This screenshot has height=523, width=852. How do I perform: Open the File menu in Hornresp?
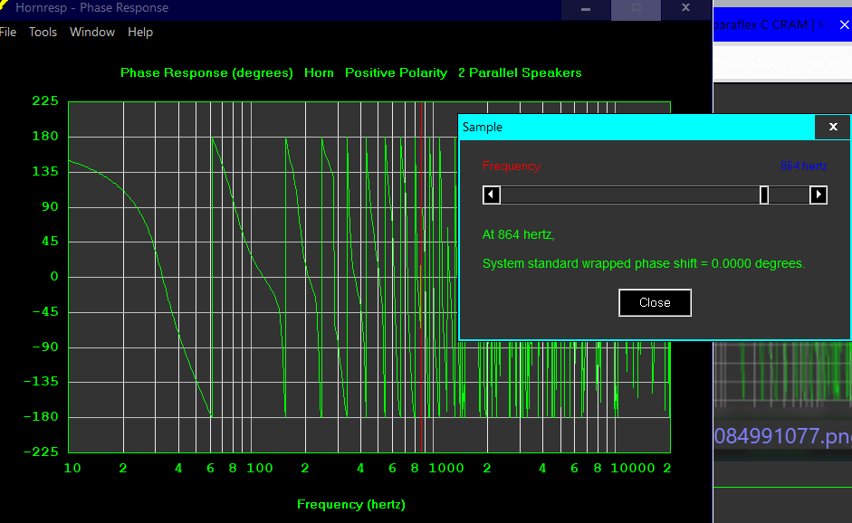7,32
